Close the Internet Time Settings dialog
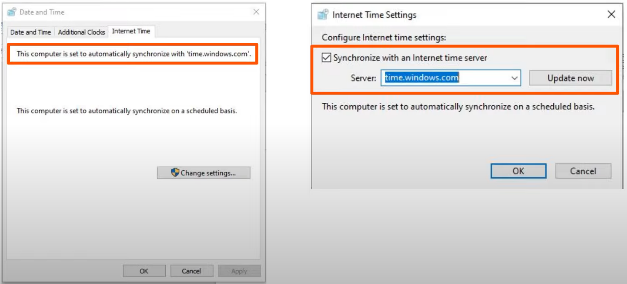 611,14
